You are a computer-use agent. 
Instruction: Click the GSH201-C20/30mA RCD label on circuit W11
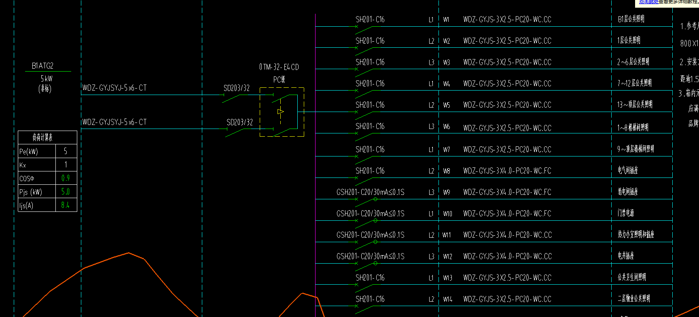[371, 235]
